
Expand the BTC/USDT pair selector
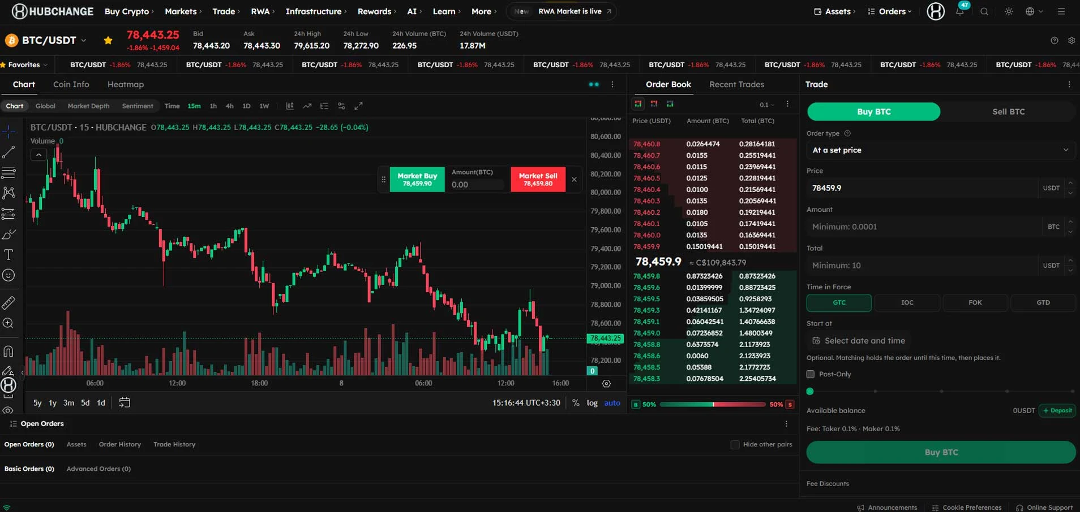[x=83, y=40]
